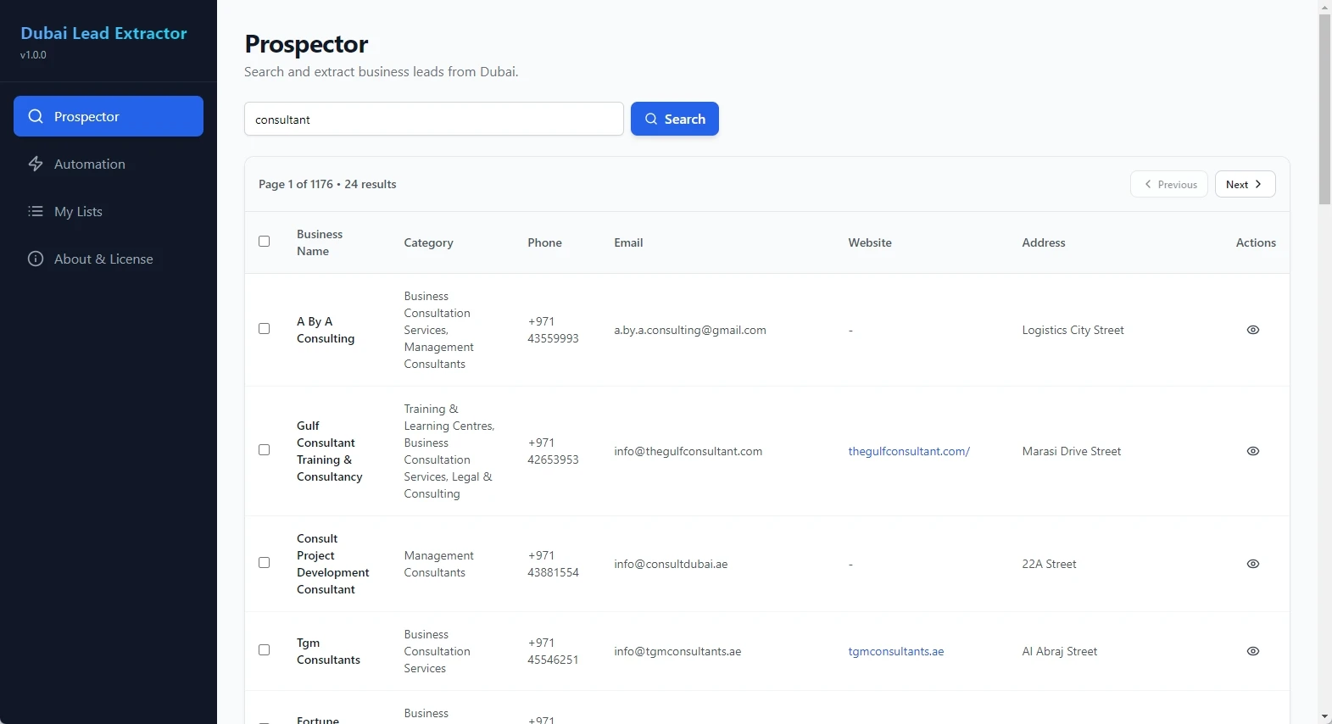Click eye icon for Gulf Consultant Training row
This screenshot has width=1332, height=724.
pyautogui.click(x=1253, y=451)
